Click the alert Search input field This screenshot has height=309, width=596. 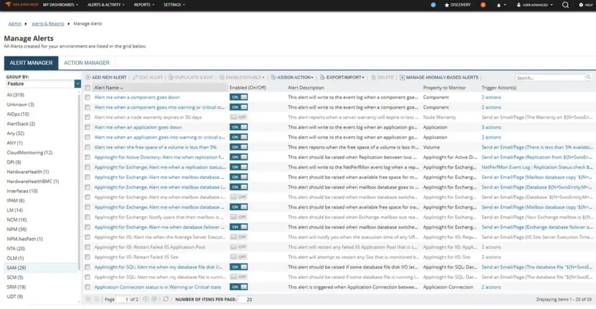pos(550,77)
